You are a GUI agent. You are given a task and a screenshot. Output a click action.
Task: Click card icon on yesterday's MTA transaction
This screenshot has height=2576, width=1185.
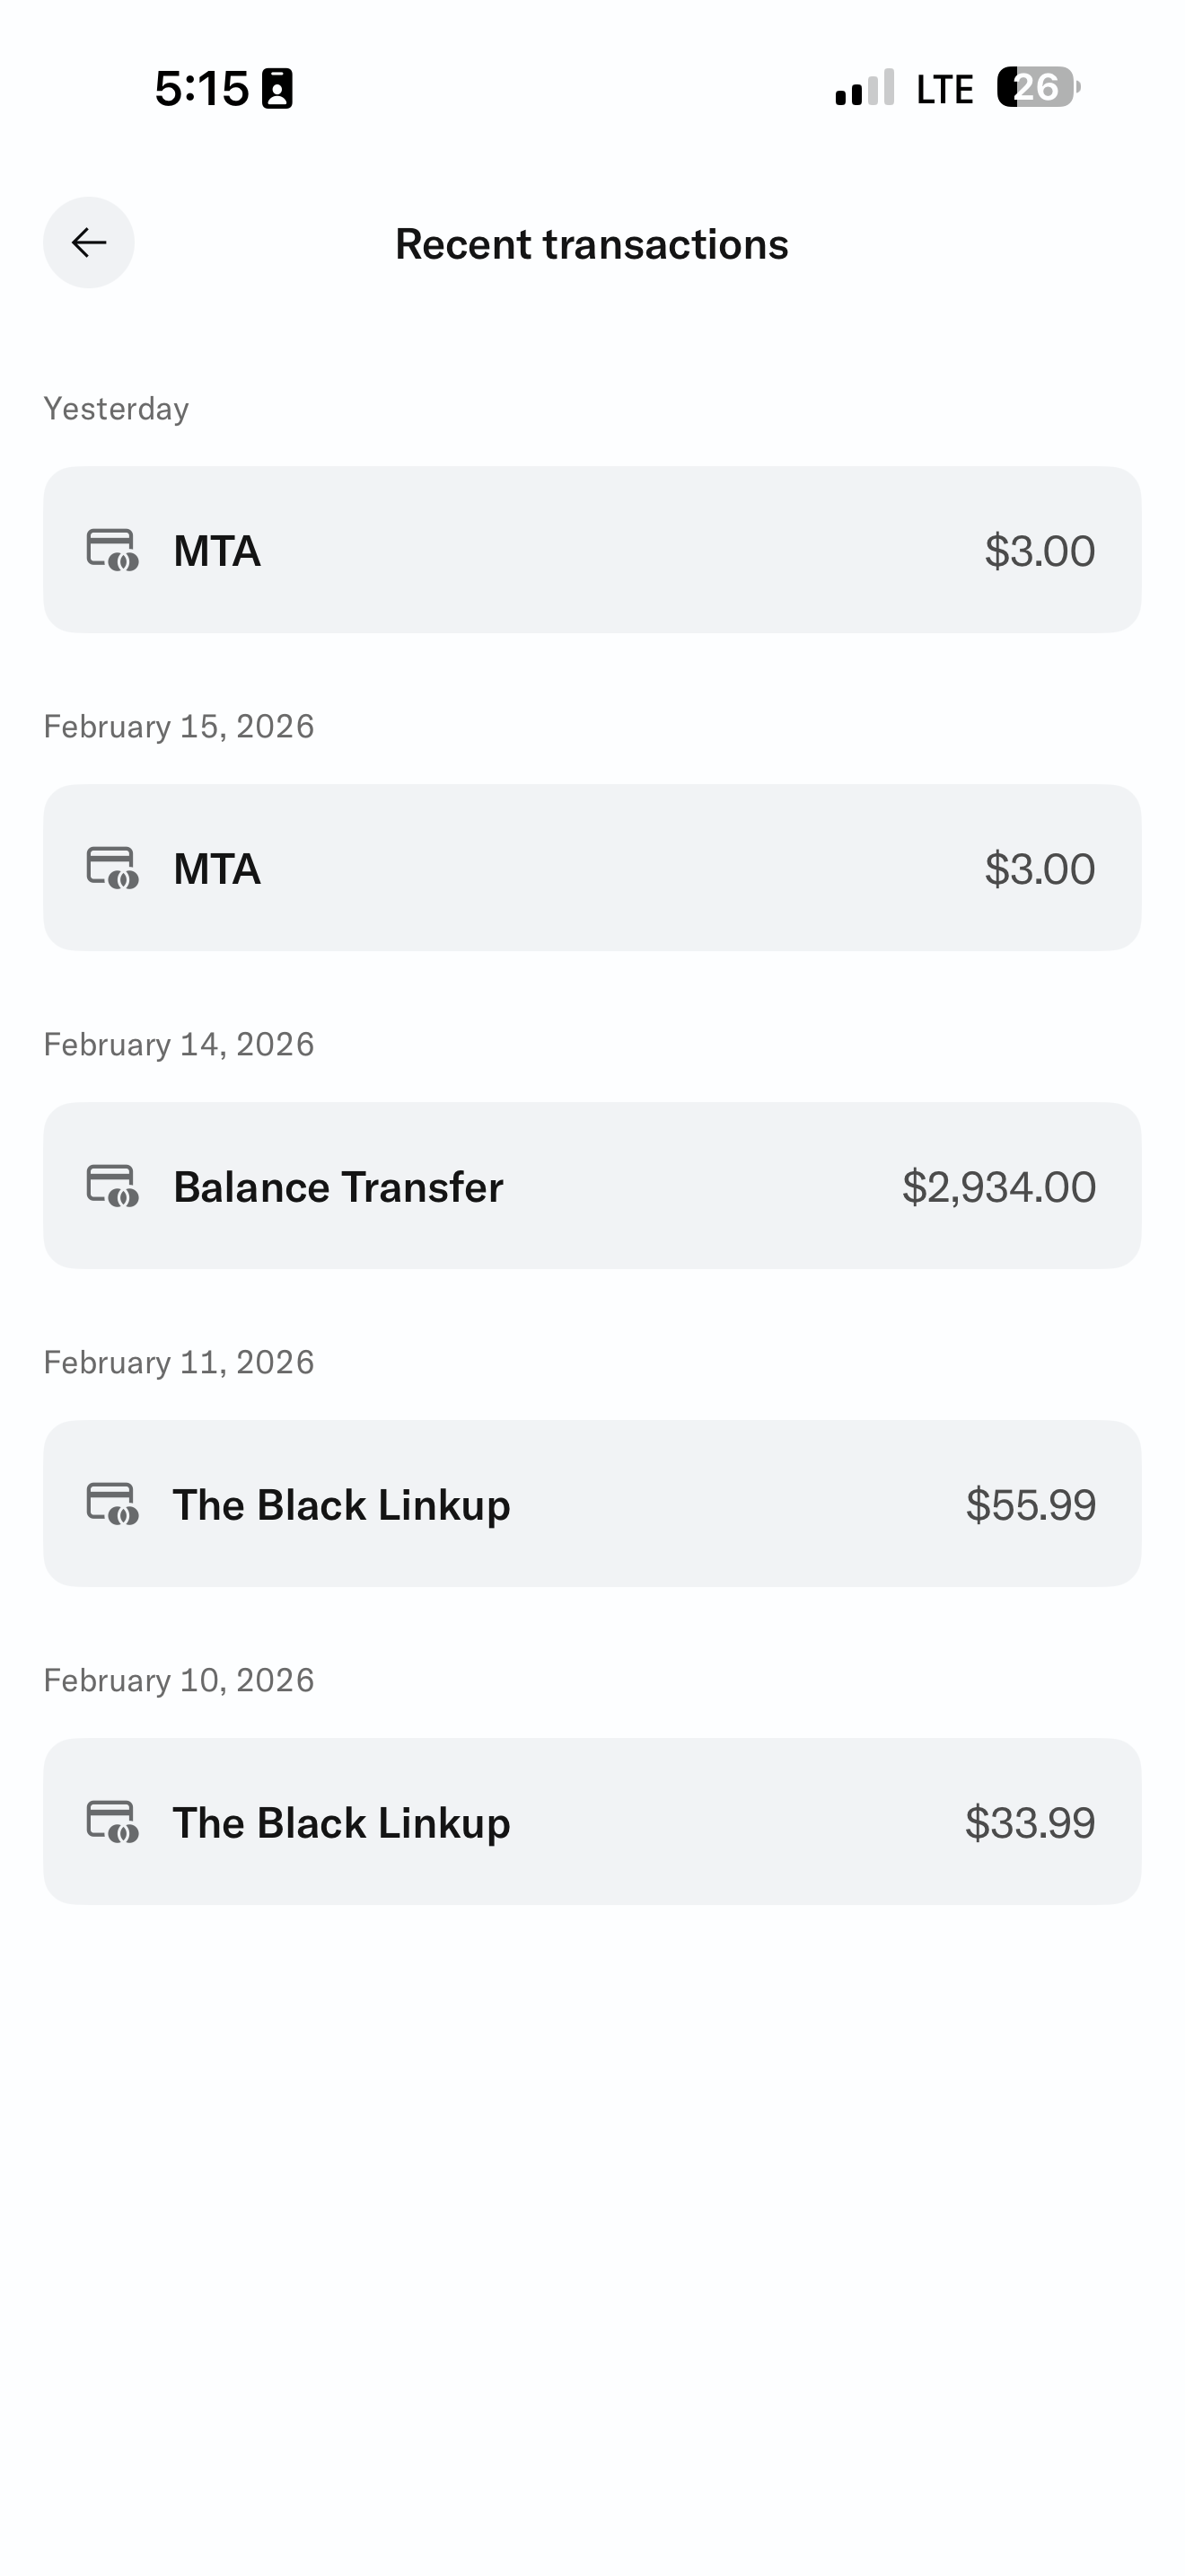pos(112,550)
